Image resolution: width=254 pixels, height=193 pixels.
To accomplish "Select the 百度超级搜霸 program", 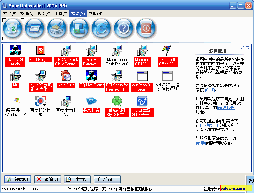I will (x=41, y=107).
